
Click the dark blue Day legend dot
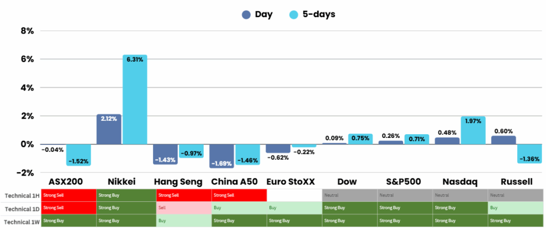[246, 15]
